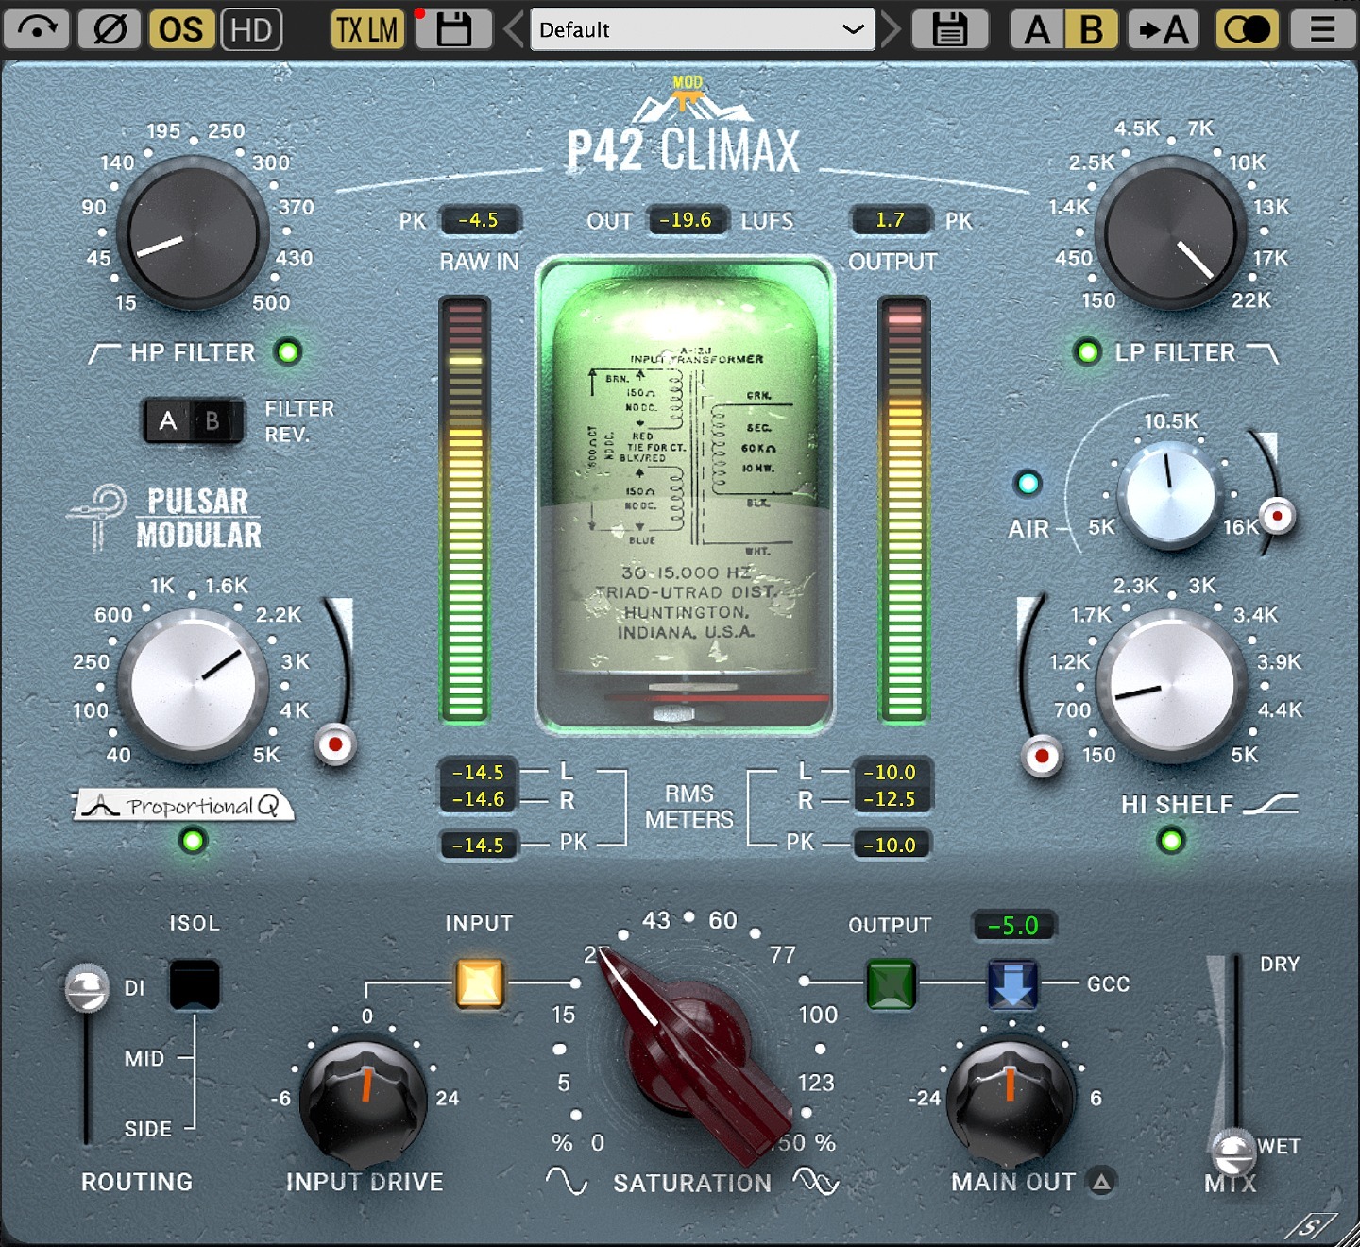This screenshot has width=1360, height=1247.
Task: Select the A comparison state
Action: (x=1037, y=29)
